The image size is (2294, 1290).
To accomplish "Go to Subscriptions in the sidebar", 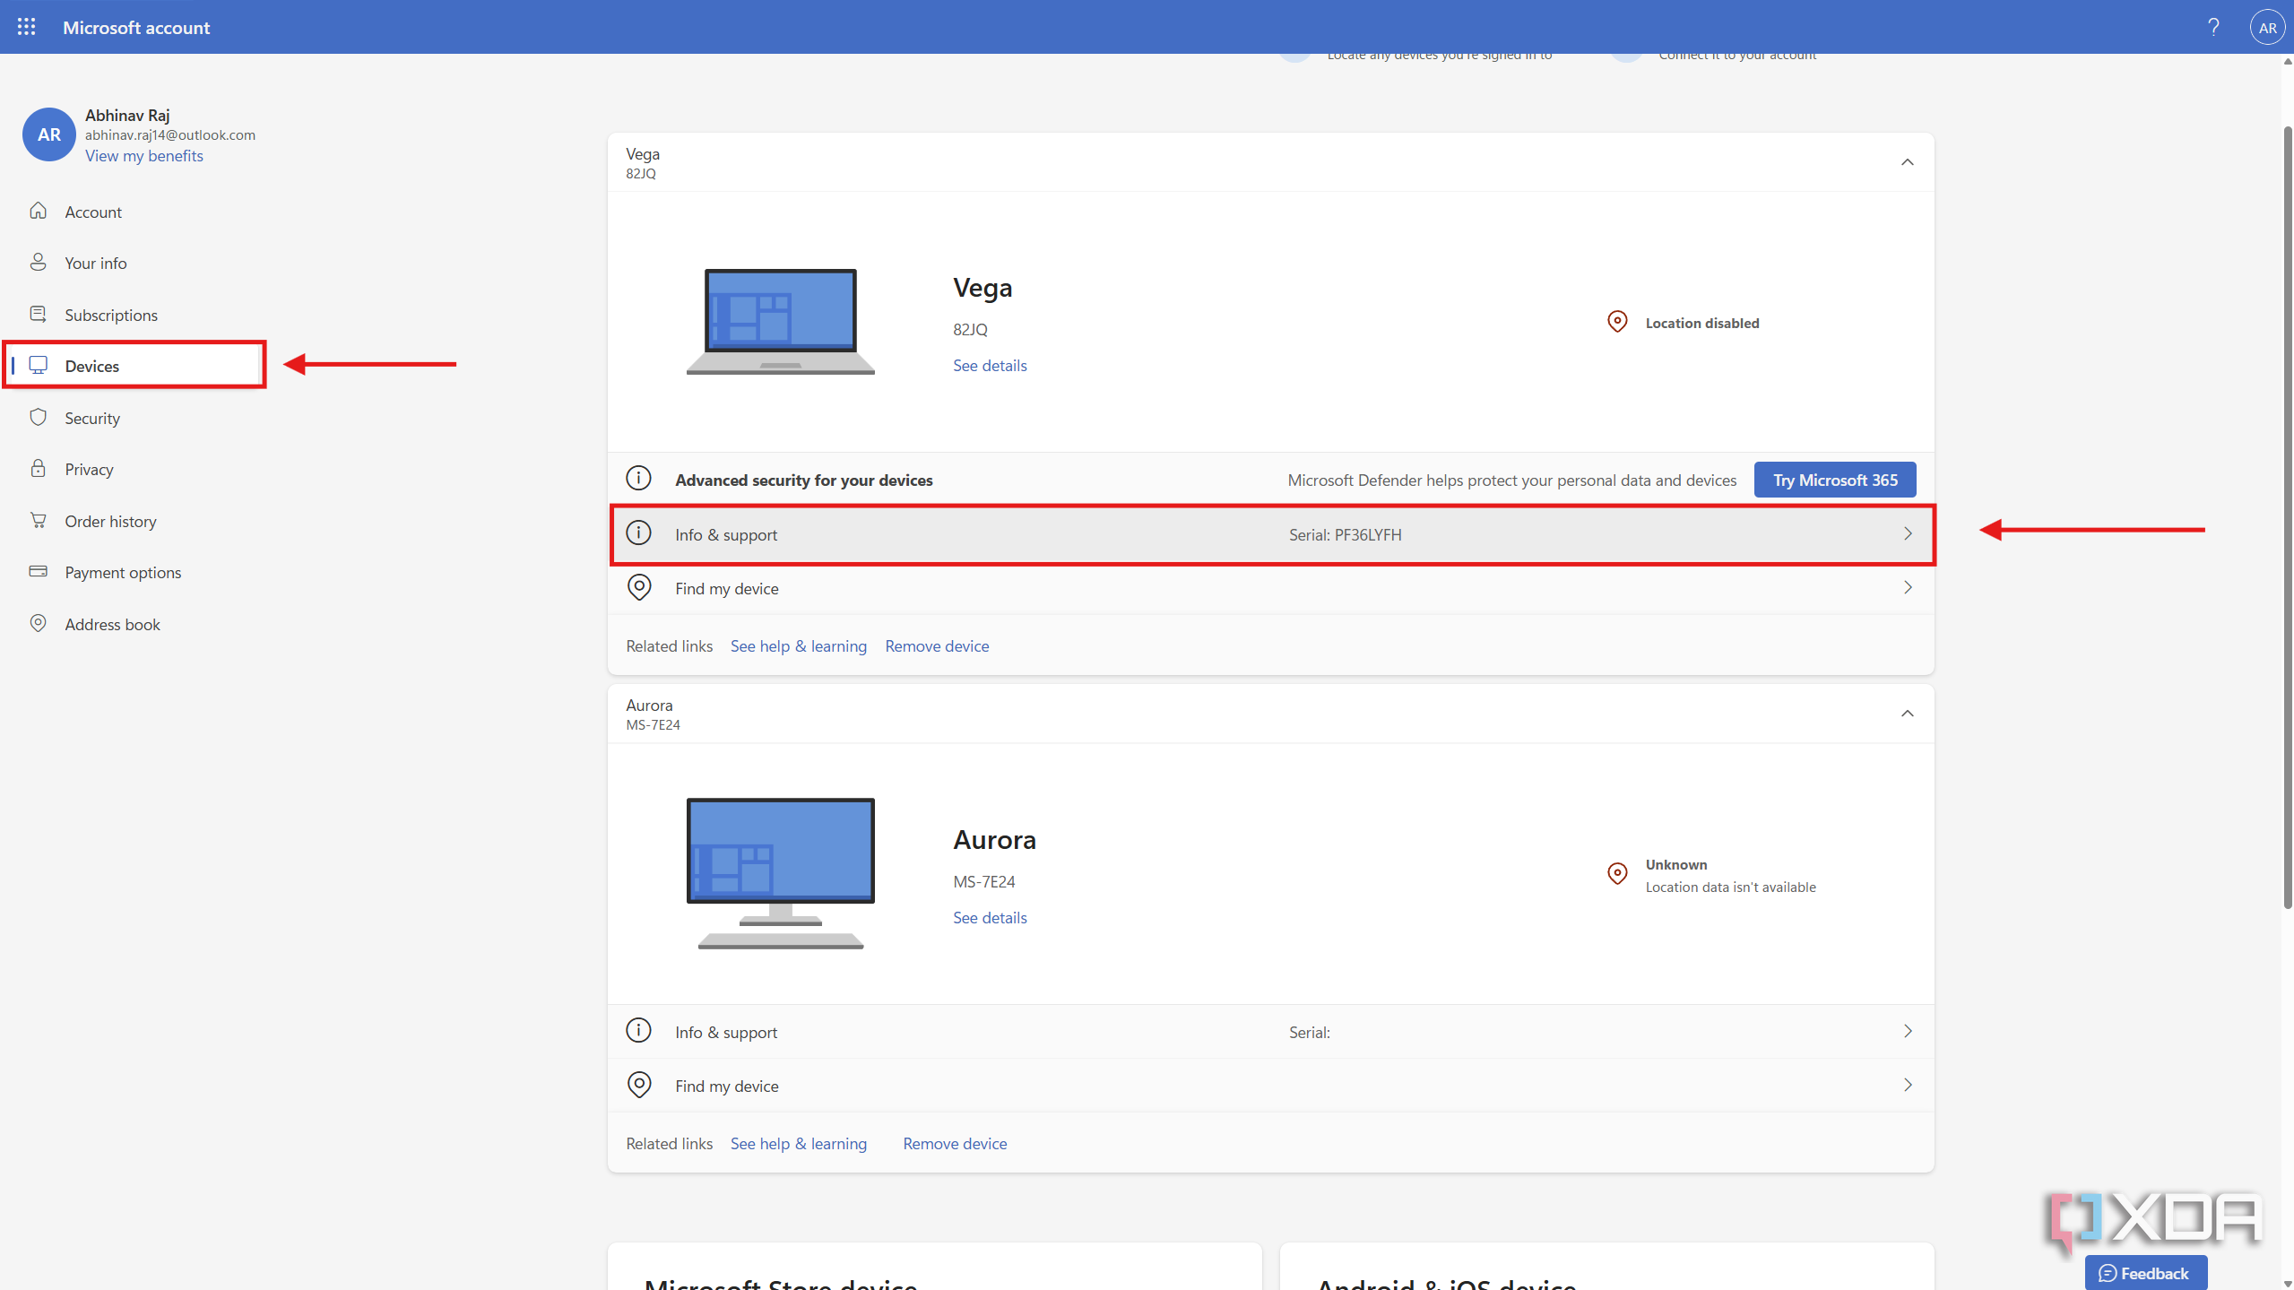I will point(110,315).
